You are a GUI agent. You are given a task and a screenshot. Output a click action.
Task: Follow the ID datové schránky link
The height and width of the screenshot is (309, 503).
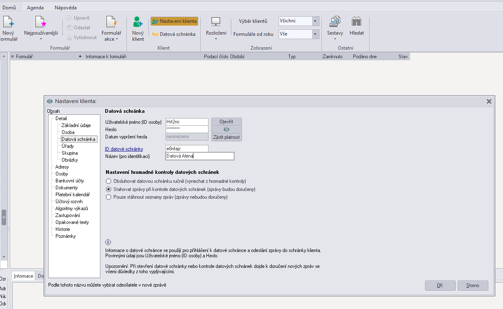coord(124,149)
